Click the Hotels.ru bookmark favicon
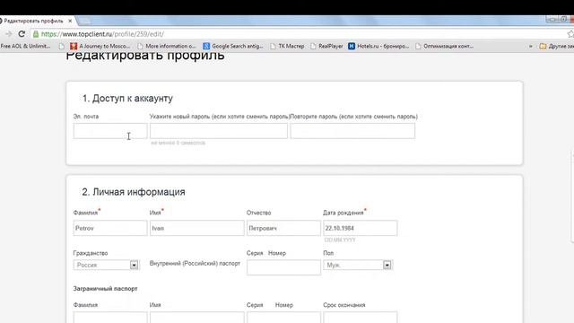Image resolution: width=574 pixels, height=323 pixels. pos(352,46)
